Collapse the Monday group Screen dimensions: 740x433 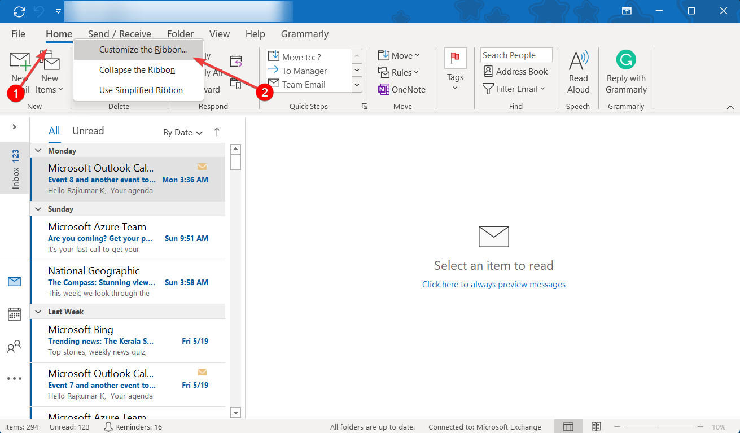click(x=38, y=151)
